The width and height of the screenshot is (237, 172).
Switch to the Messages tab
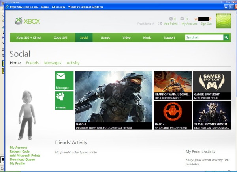point(53,63)
